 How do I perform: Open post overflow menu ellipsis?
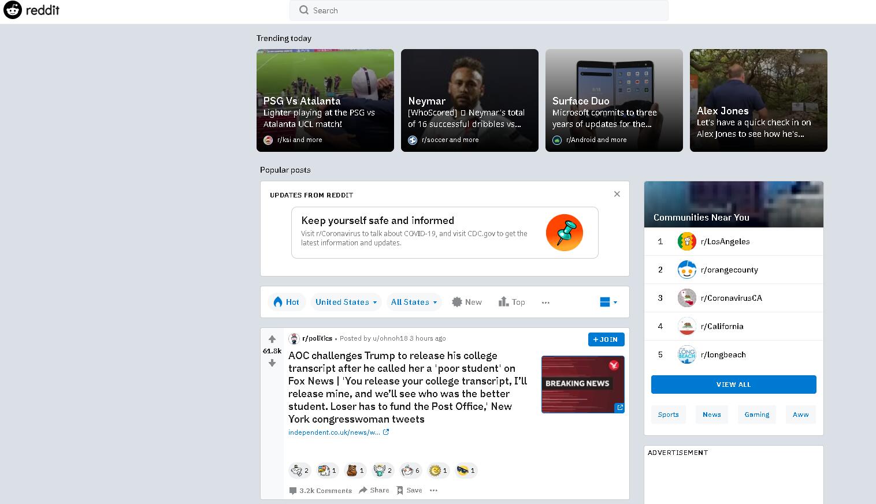[x=434, y=490]
